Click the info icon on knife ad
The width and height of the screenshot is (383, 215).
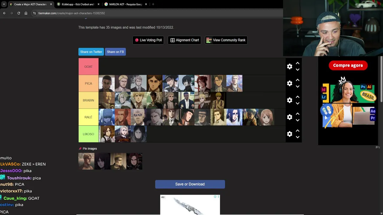point(215,197)
